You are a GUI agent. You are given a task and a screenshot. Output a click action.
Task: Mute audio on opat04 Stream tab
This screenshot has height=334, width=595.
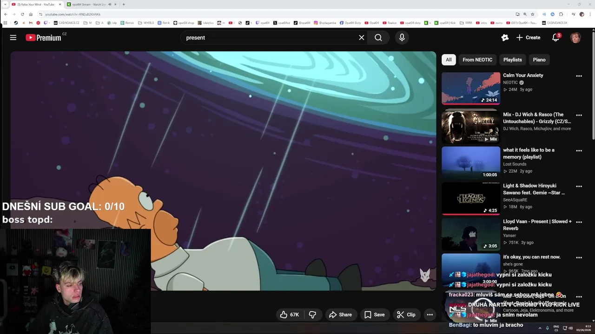coord(110,4)
